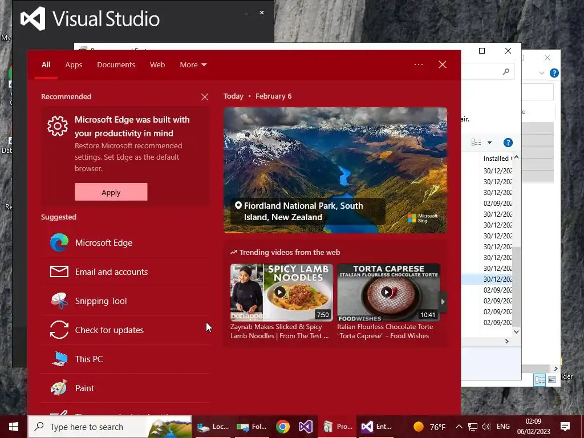The height and width of the screenshot is (438, 584).
Task: Switch to large icons view in rear Explorer
Action: [552, 380]
